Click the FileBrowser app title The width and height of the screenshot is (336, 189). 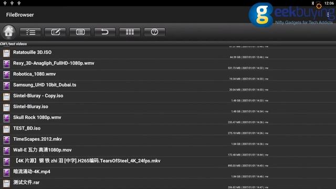pyautogui.click(x=20, y=15)
